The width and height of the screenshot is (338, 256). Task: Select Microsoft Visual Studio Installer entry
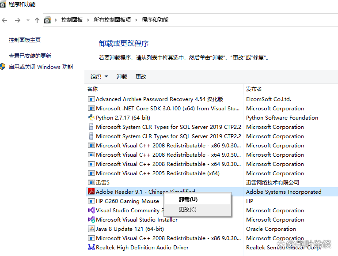point(137,219)
